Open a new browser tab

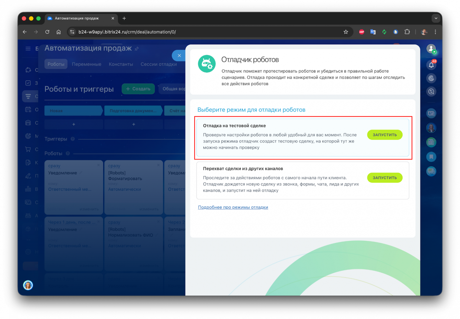(x=124, y=18)
